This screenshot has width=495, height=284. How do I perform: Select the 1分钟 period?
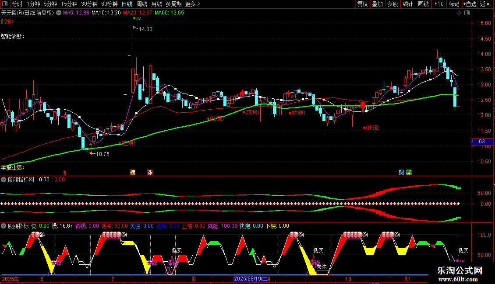[x=33, y=4]
